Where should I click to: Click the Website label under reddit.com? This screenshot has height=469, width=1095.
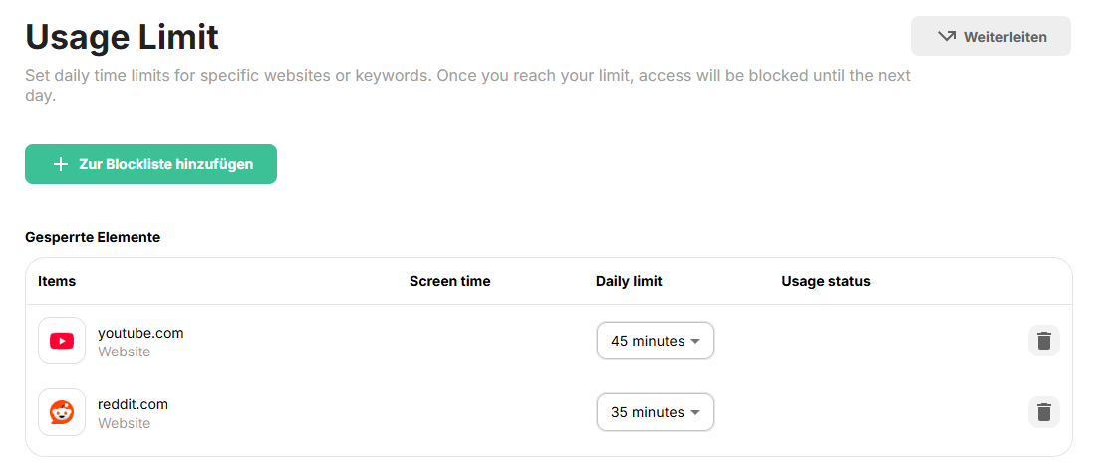pyautogui.click(x=124, y=423)
